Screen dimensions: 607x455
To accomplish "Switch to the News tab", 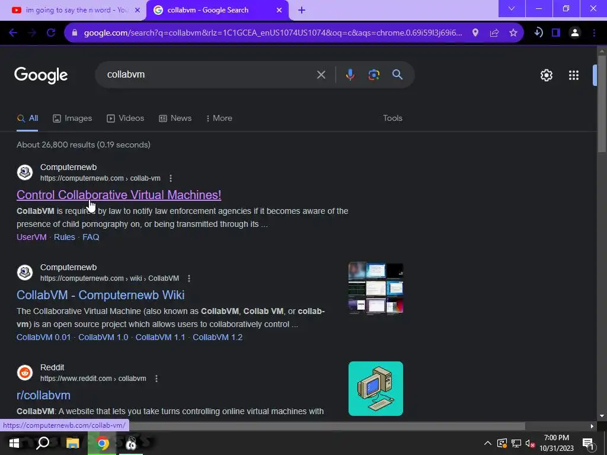I will point(175,118).
